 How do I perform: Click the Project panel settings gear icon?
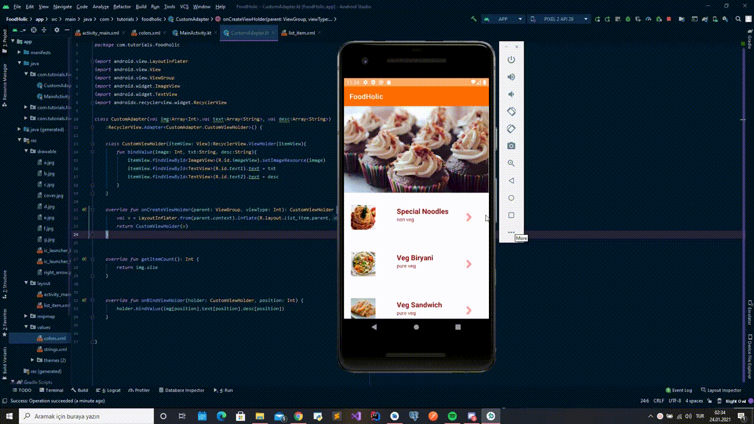(x=58, y=30)
